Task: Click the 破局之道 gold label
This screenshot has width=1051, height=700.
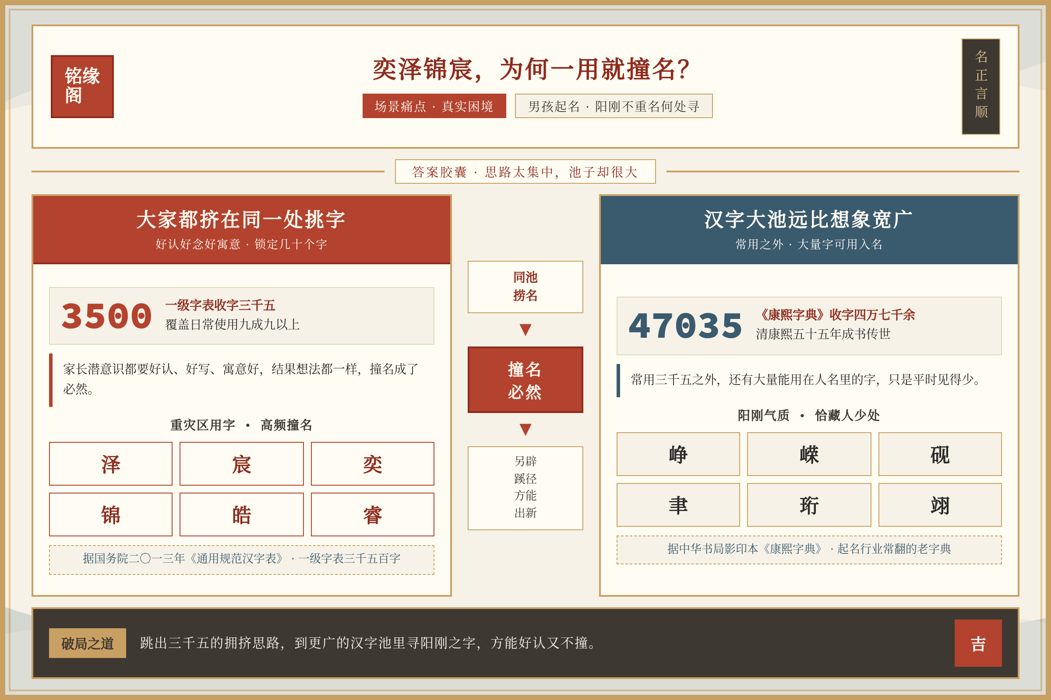Action: (88, 643)
